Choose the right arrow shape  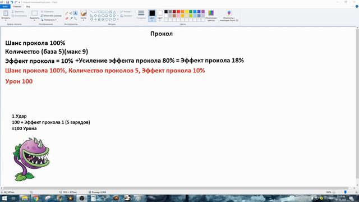107,16
